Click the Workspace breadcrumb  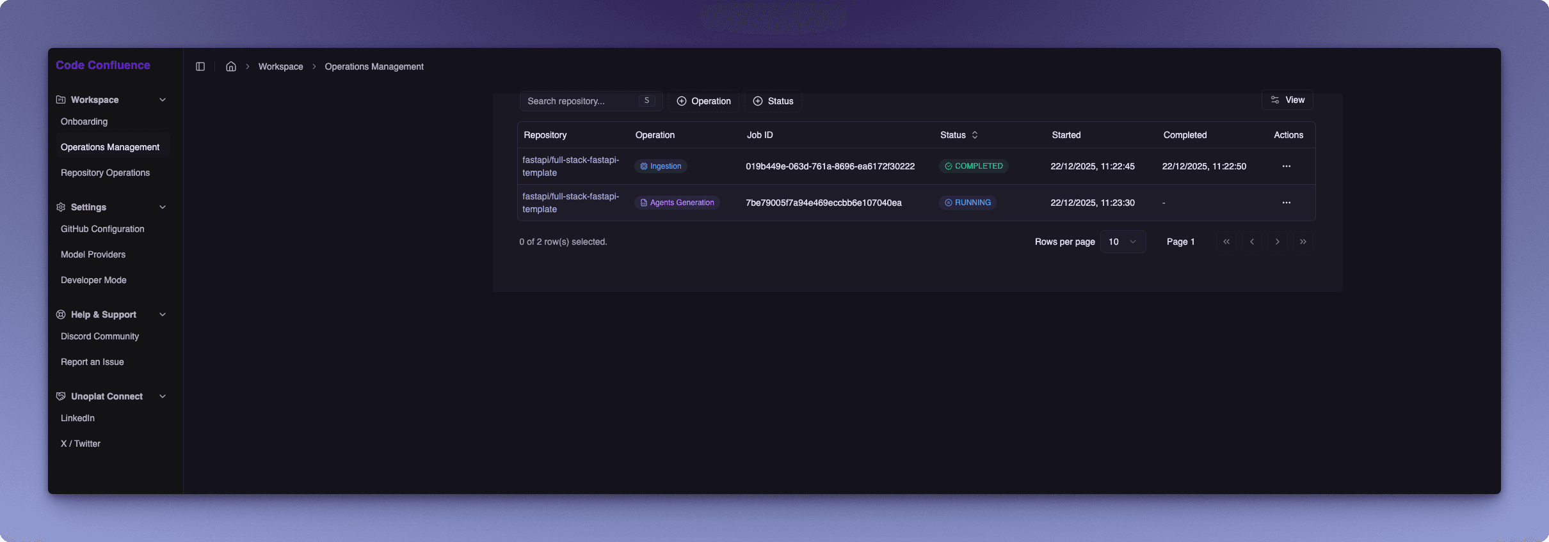tap(280, 66)
